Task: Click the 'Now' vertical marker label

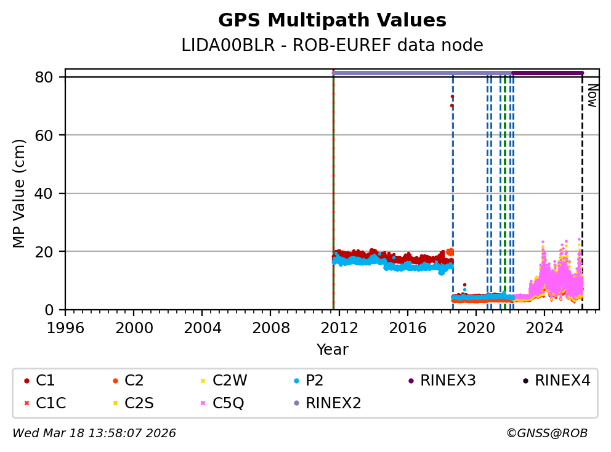Action: 592,95
